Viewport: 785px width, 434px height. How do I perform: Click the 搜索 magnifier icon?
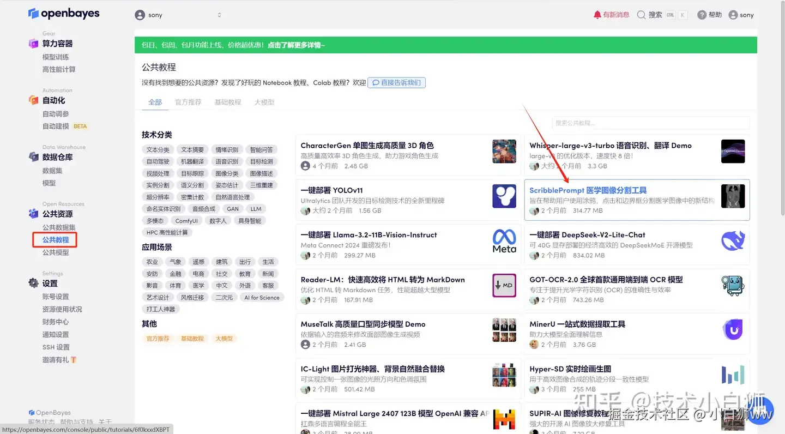(642, 15)
